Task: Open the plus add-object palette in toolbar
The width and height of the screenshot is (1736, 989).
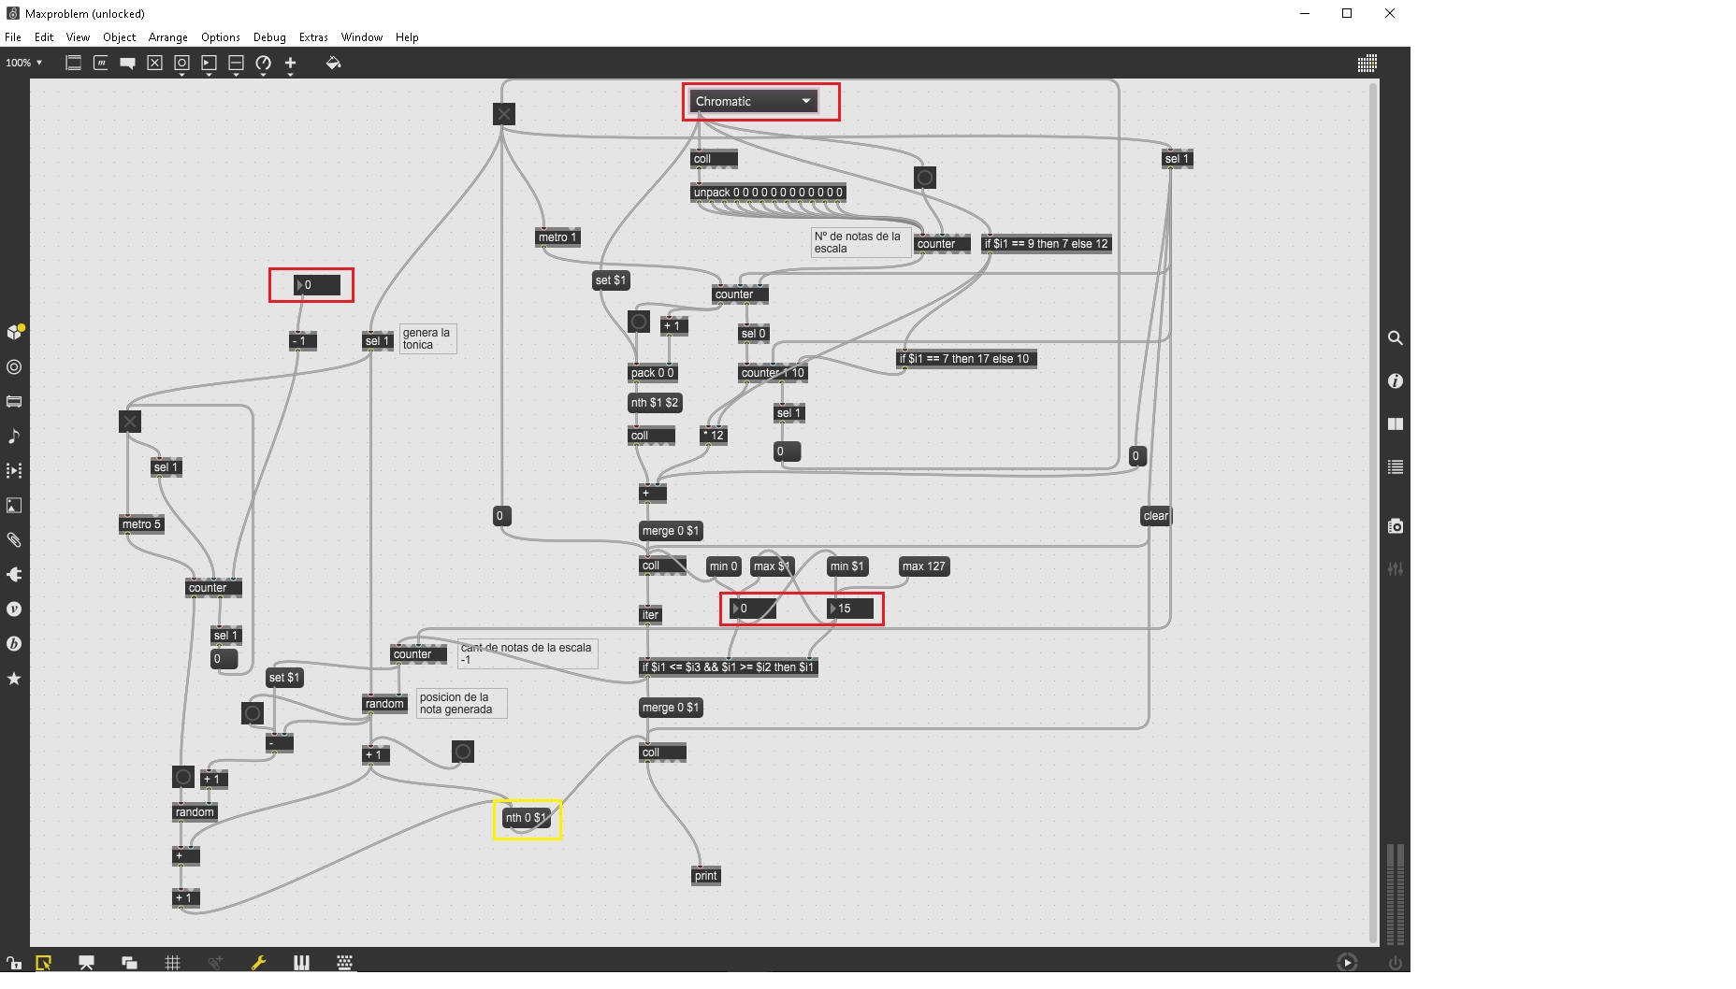Action: pos(290,63)
